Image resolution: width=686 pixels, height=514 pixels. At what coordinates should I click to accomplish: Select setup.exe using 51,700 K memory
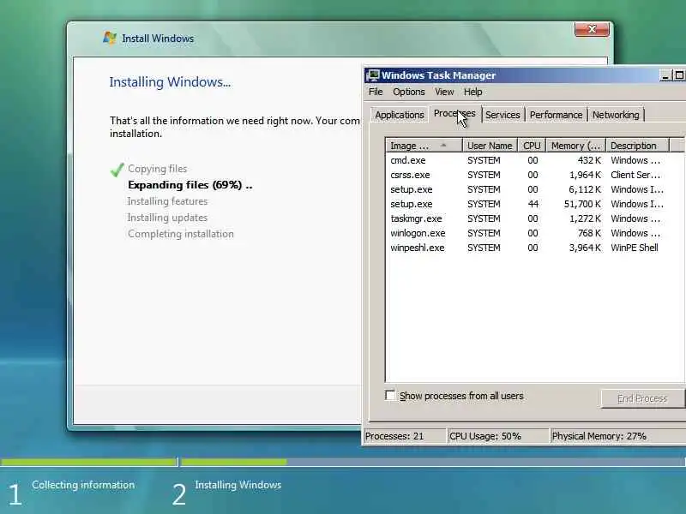[x=533, y=204]
